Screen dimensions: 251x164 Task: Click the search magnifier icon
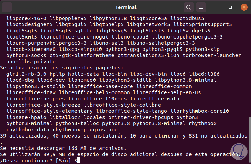[188, 7]
